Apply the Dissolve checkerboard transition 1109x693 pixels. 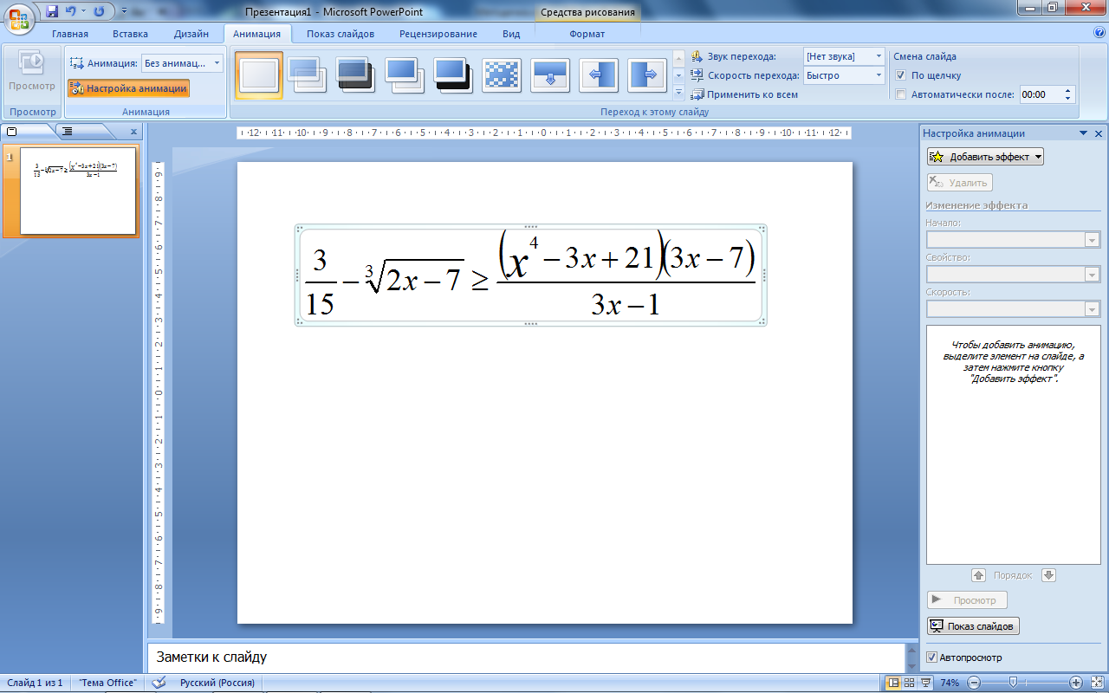click(x=502, y=74)
